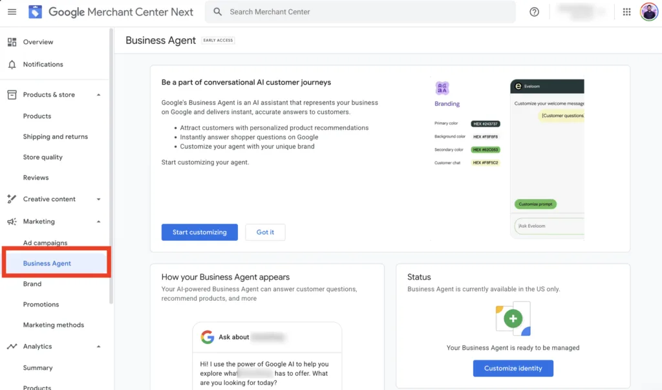Click the Eveloom logo in chat header

(518, 86)
